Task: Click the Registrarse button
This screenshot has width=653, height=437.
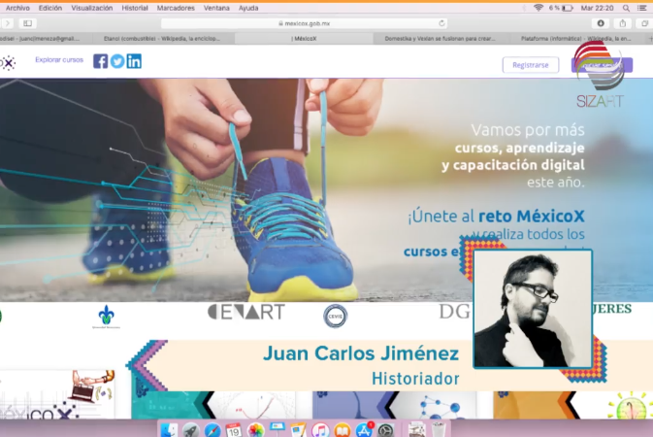Action: coord(530,65)
